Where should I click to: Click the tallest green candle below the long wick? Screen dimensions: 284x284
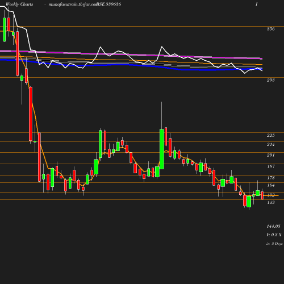(162, 149)
